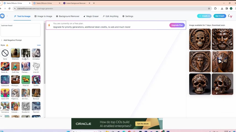Switch to Instant Background Remover browser tab
This screenshot has width=236, height=132.
point(77,3)
